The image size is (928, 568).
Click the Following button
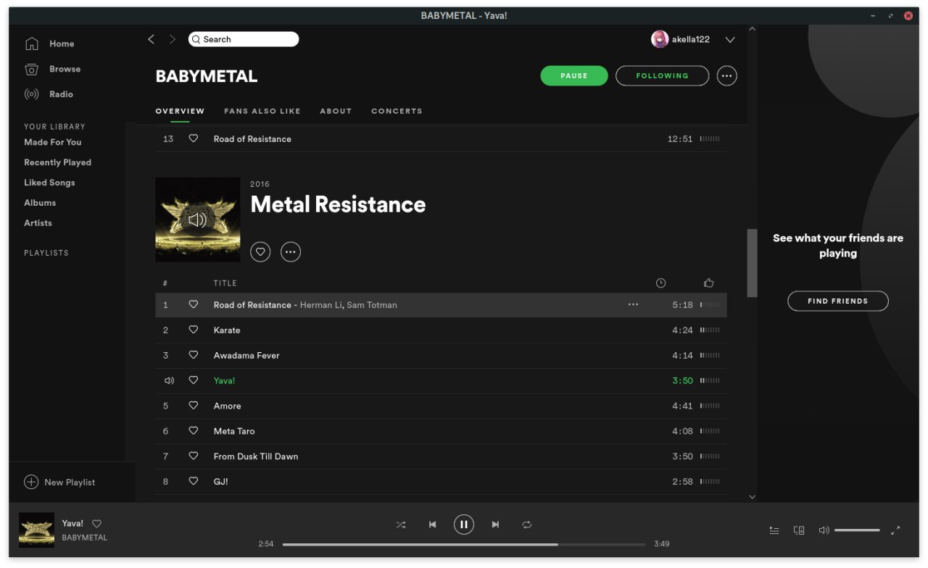663,76
